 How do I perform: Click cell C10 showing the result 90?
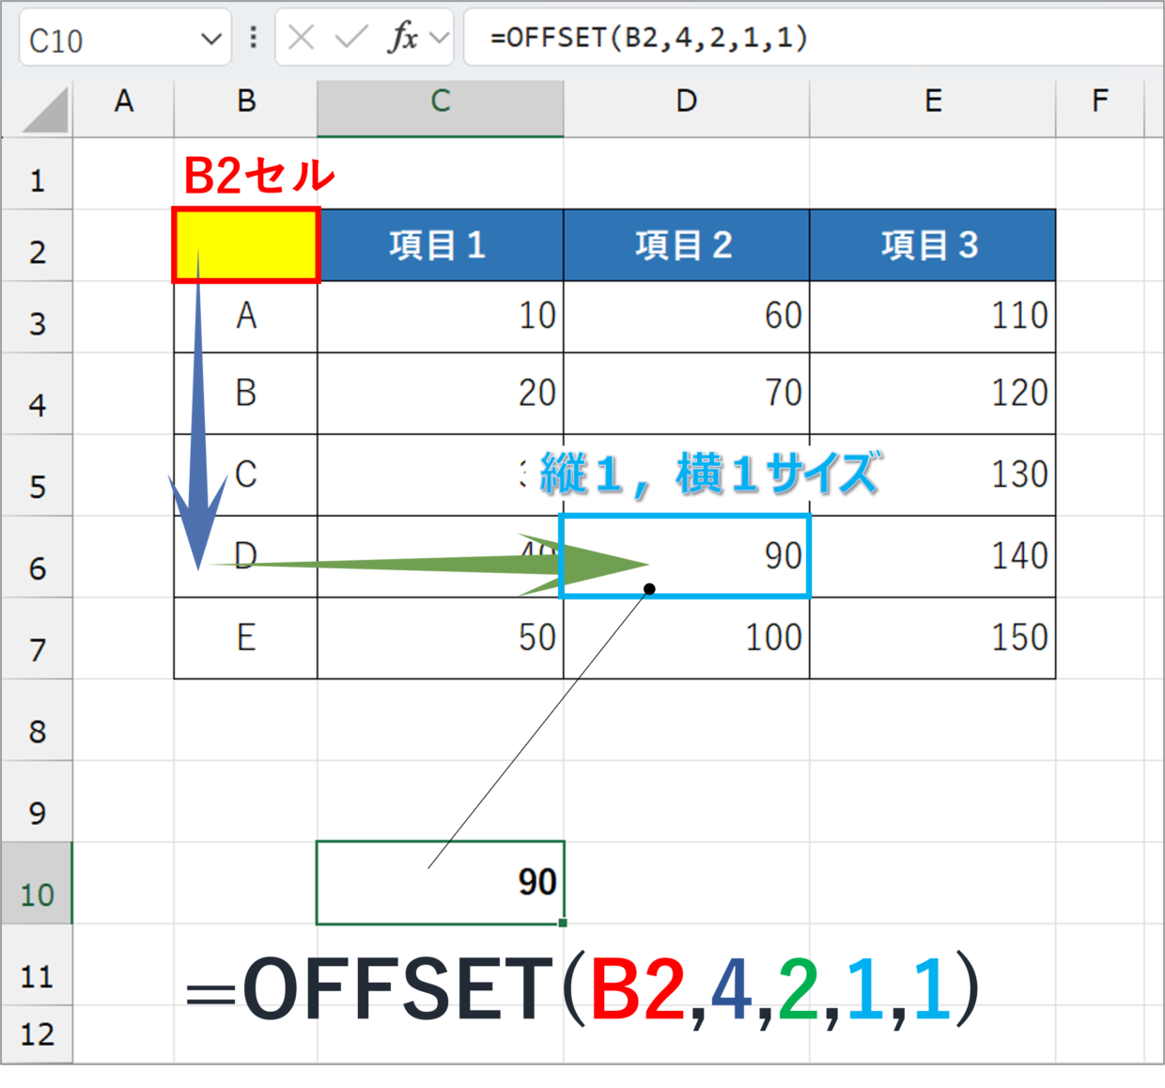[x=440, y=881]
